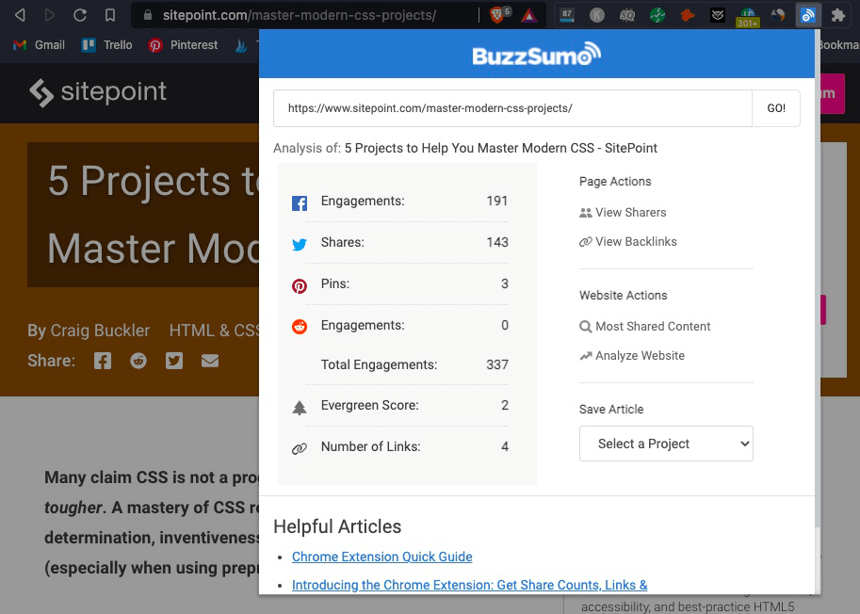Share article via Twitter icon on page
Image resolution: width=860 pixels, height=614 pixels.
(x=174, y=361)
